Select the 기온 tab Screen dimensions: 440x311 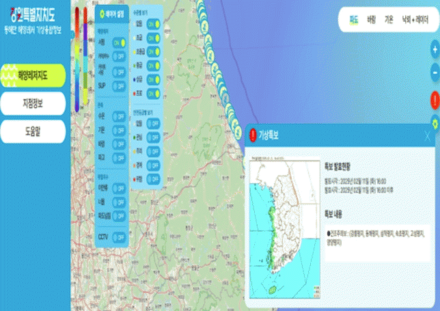coord(389,20)
